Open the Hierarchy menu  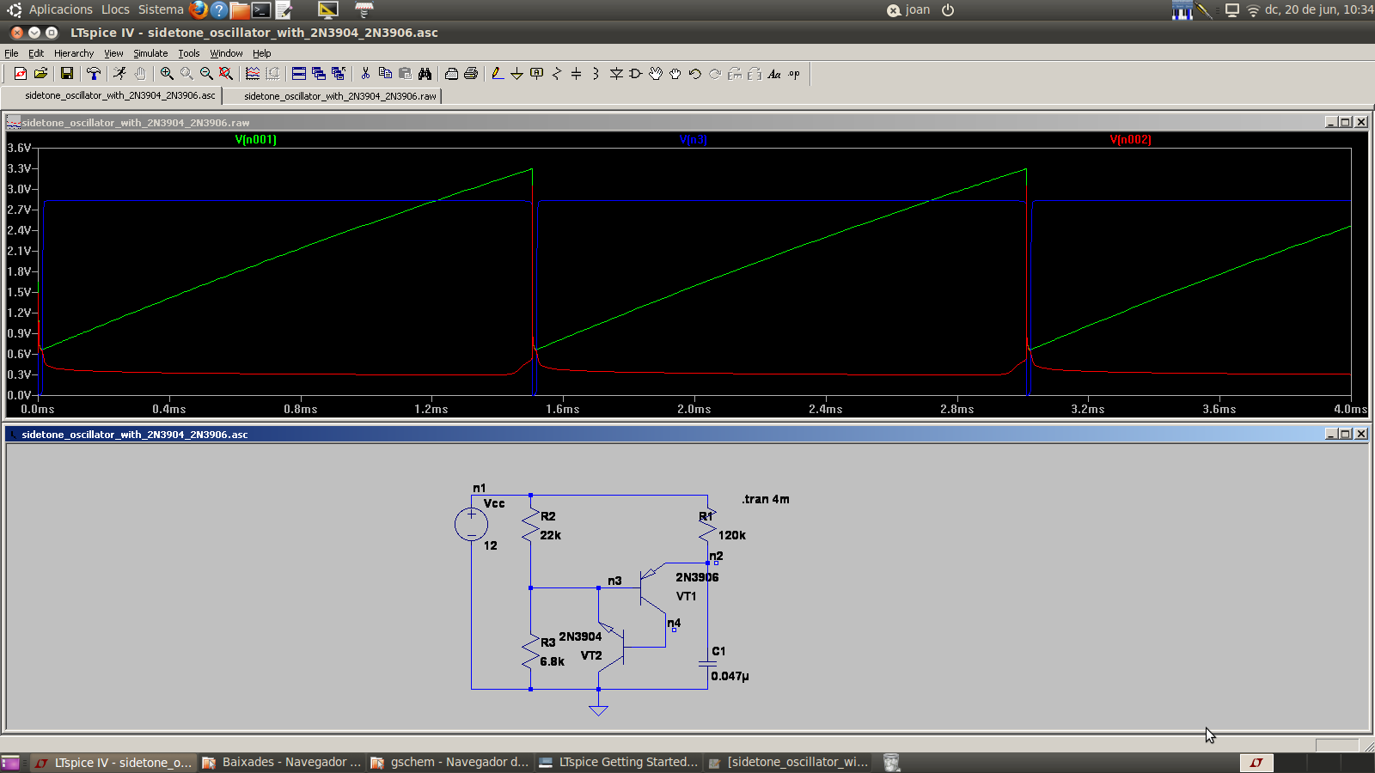(74, 53)
